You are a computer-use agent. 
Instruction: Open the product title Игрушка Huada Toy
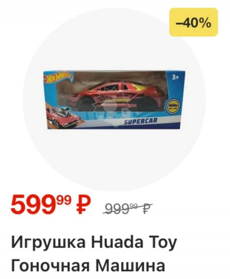point(94,244)
